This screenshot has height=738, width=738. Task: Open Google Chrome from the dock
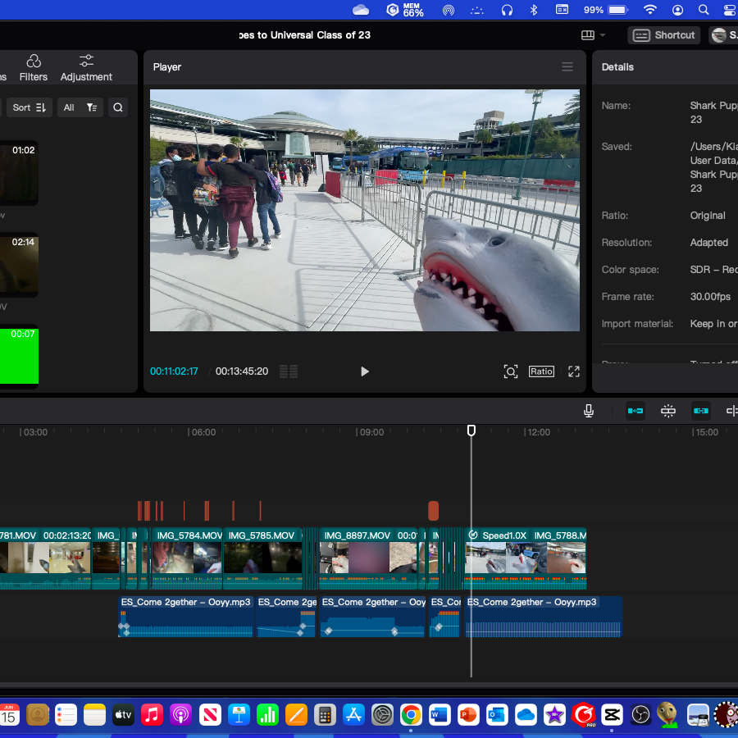click(x=411, y=715)
